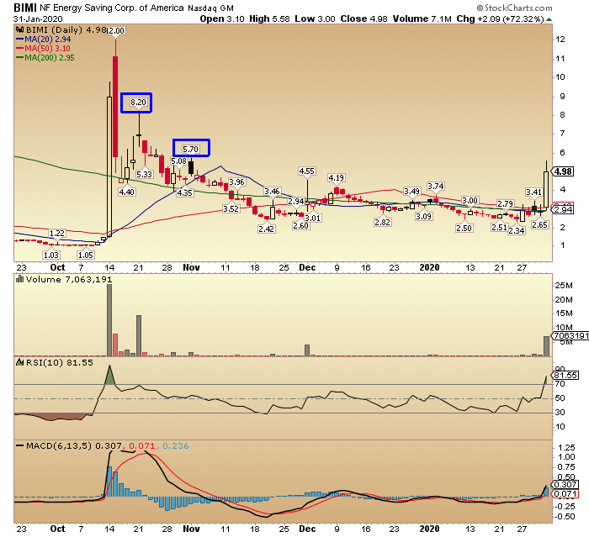Click the final white candle closing at 4.98
The height and width of the screenshot is (537, 589).
[x=546, y=190]
